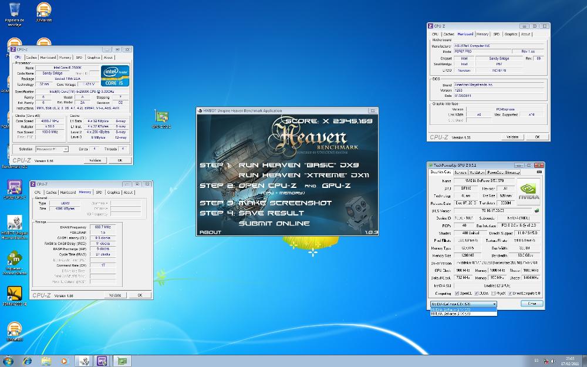587x367 pixels.
Task: Click the Intel Core i5 logo in CPU-Z
Action: (115, 76)
